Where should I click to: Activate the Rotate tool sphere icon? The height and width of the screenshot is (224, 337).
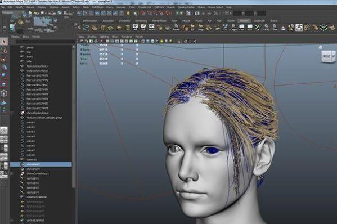coord(4,75)
